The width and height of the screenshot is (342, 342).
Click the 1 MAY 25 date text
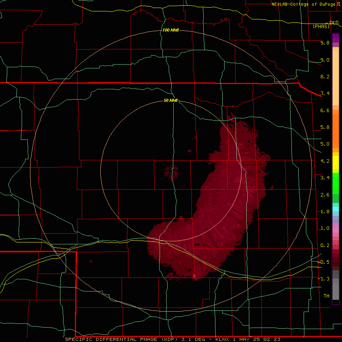[247, 339]
